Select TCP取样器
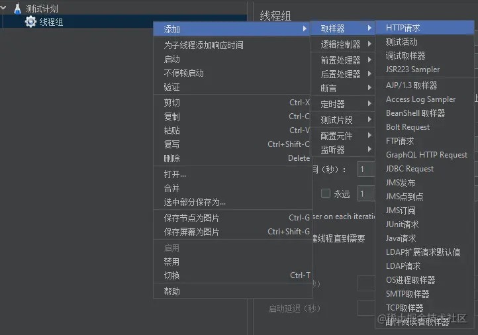This screenshot has height=335, width=478. click(x=424, y=308)
